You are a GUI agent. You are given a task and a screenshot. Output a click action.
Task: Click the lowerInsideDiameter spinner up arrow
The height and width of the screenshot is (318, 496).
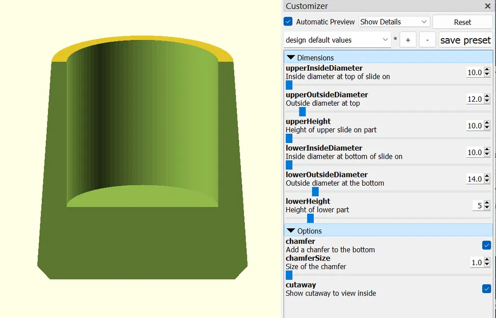(487, 150)
